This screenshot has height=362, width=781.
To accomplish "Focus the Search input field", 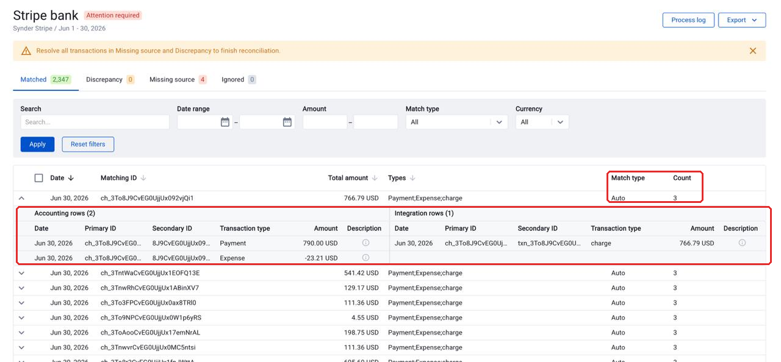I will click(x=95, y=122).
